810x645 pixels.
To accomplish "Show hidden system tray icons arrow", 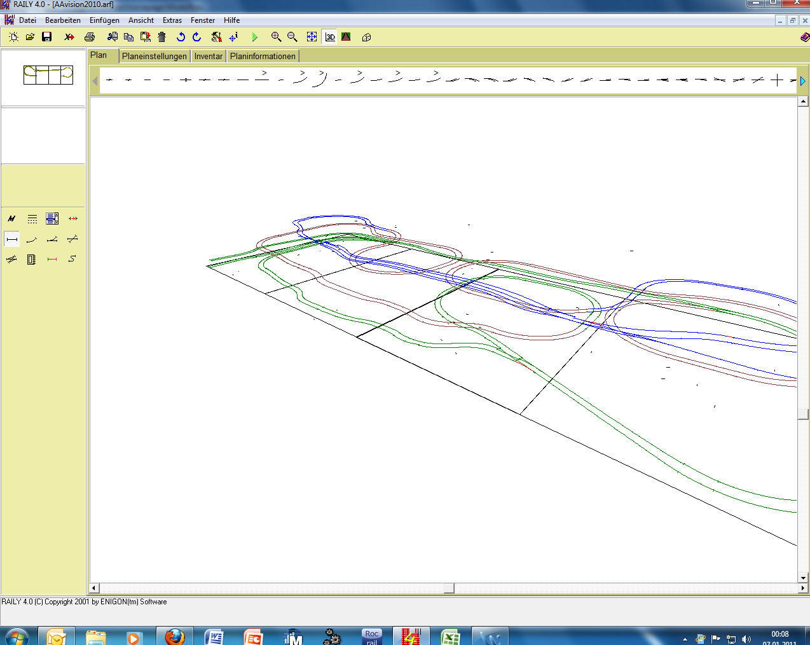I will pyautogui.click(x=685, y=639).
